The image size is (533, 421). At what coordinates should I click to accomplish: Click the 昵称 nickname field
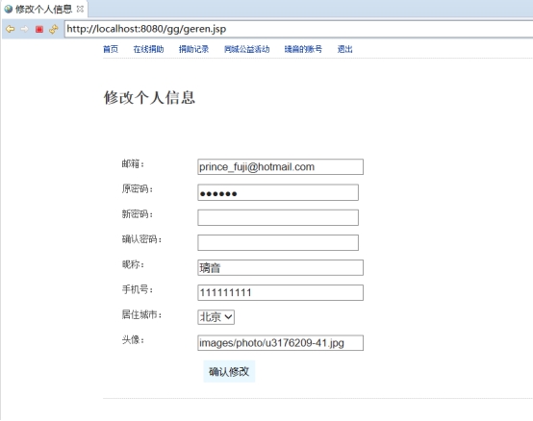pos(280,267)
